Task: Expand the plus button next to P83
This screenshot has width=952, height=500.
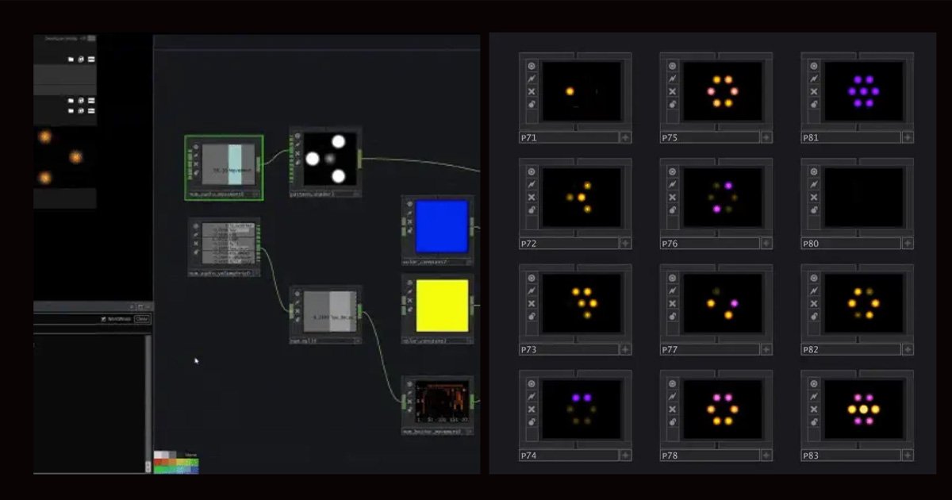Action: coord(908,456)
